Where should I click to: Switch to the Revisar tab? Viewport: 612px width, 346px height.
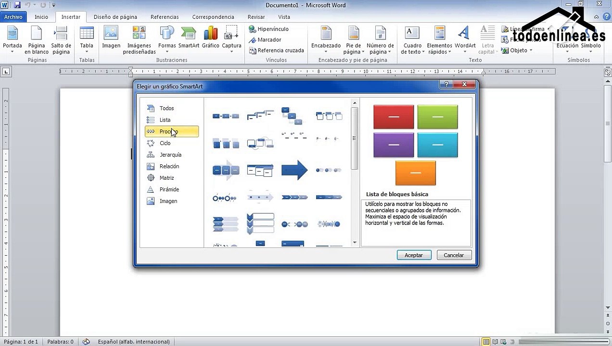click(x=256, y=17)
